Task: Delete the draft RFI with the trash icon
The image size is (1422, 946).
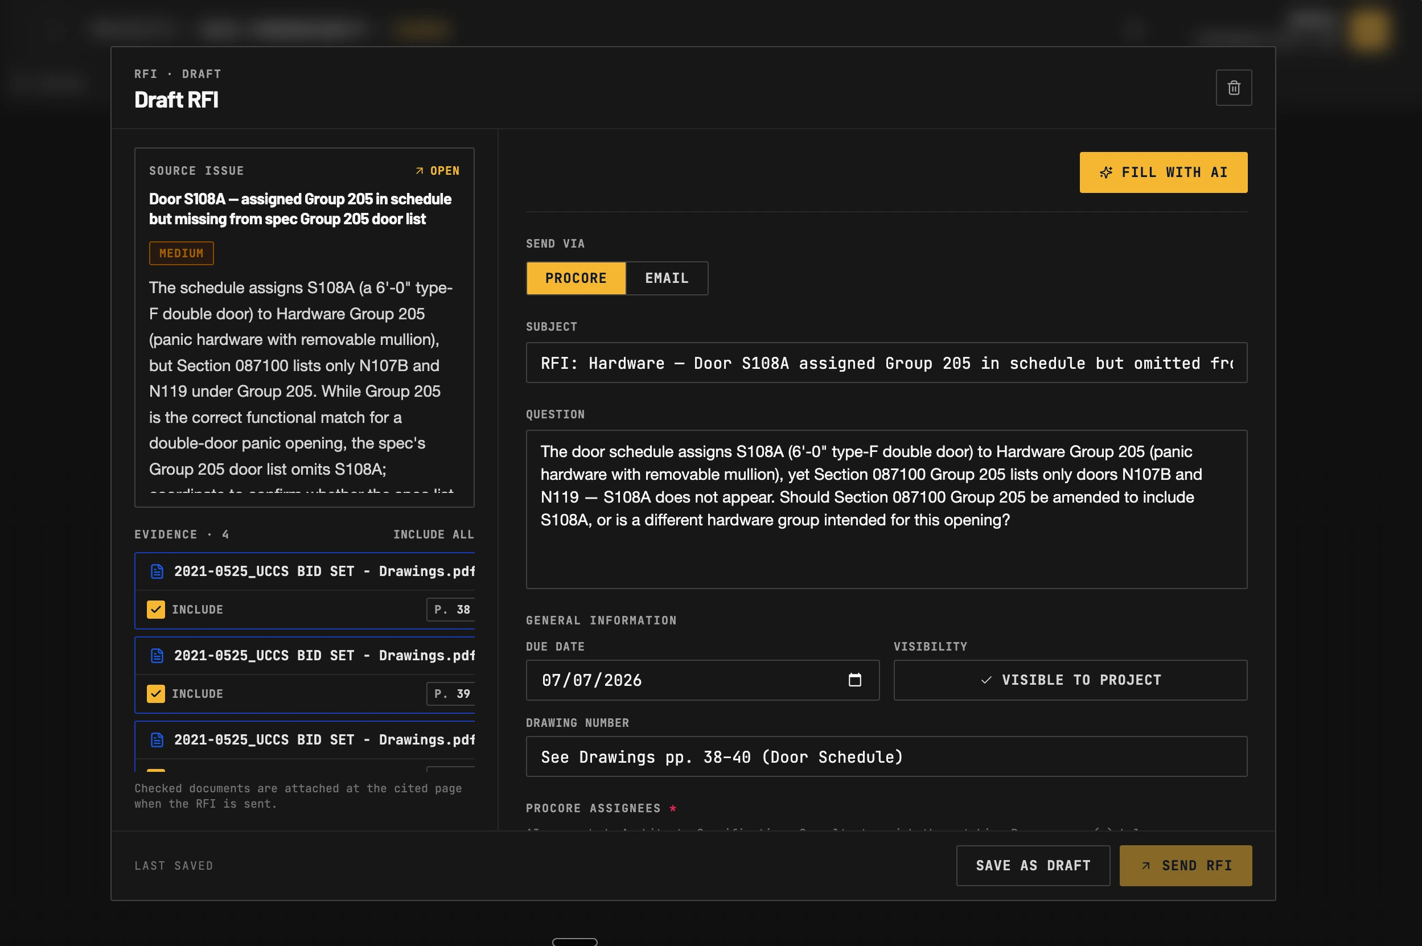Action: coord(1233,88)
